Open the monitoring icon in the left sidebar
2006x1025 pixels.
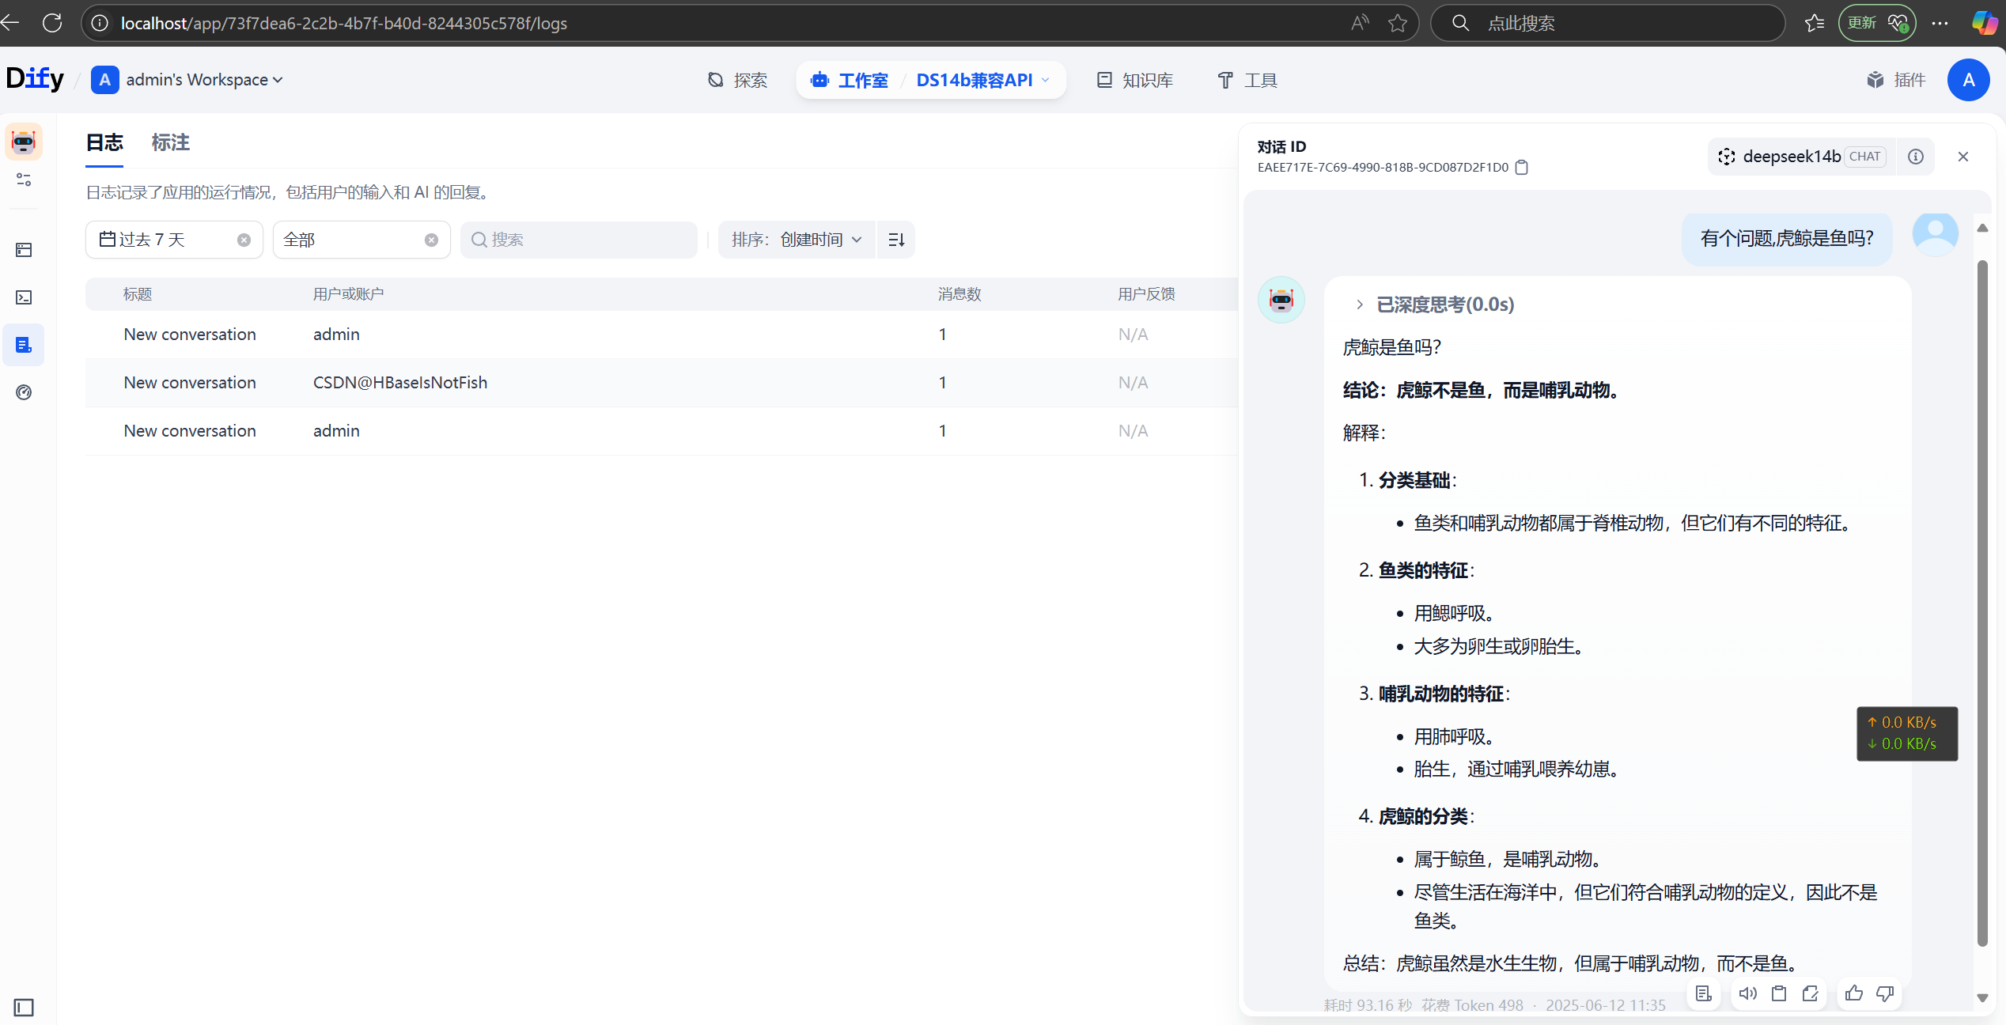(24, 392)
